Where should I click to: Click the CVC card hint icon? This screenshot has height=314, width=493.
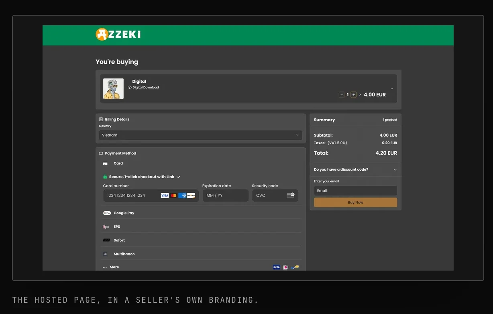[290, 195]
